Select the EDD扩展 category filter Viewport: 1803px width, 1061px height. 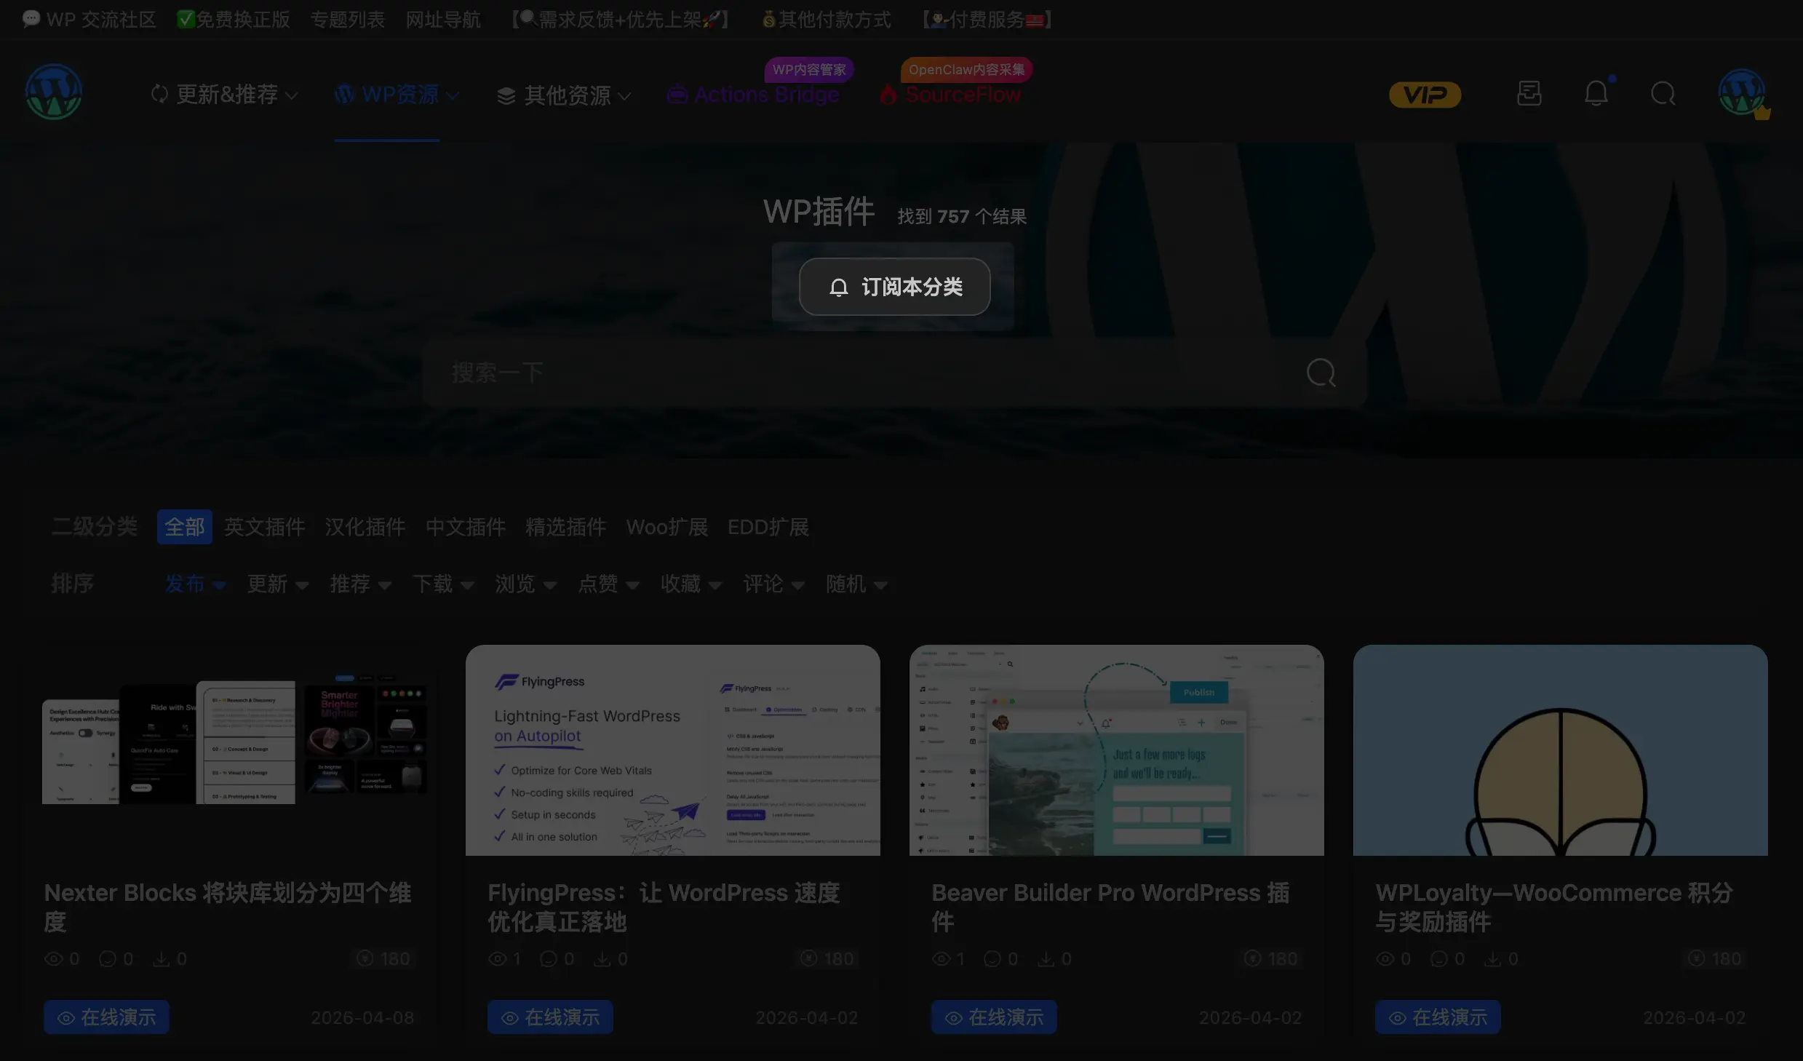[768, 527]
